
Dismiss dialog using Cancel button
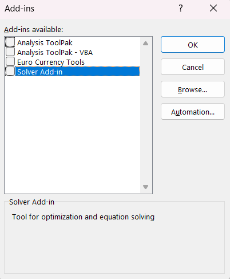[193, 67]
